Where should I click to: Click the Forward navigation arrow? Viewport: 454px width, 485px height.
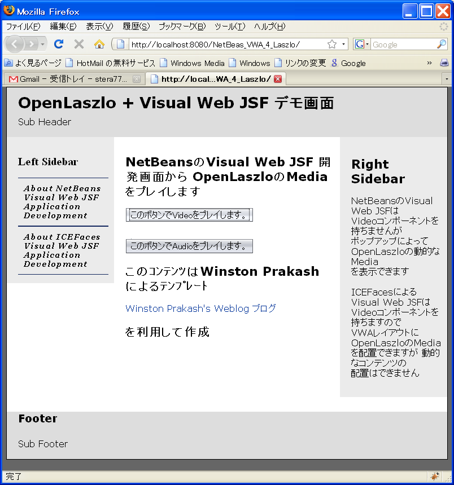(32, 44)
